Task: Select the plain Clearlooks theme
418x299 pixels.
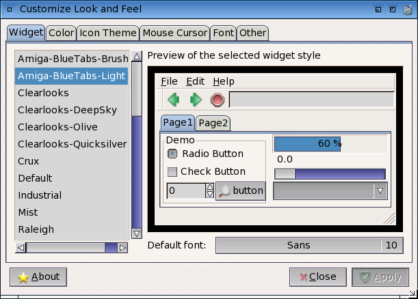Action: tap(71, 93)
